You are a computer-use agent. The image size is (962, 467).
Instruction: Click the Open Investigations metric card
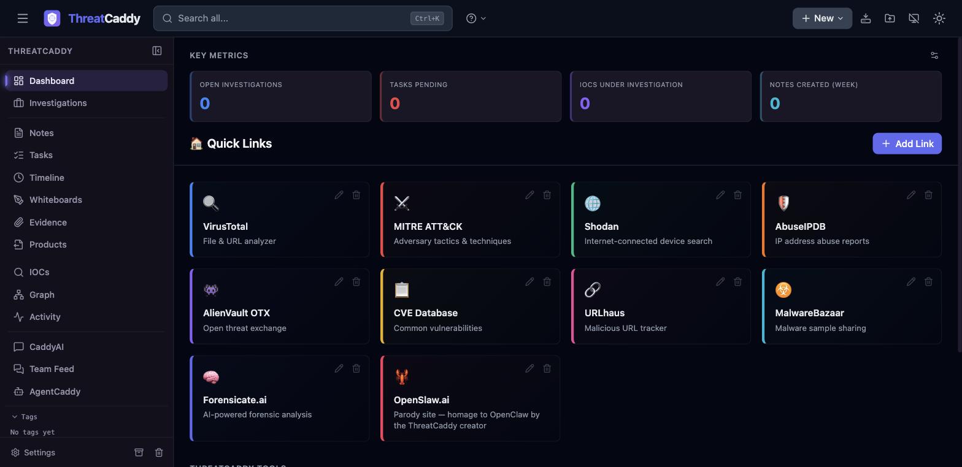[x=280, y=96]
